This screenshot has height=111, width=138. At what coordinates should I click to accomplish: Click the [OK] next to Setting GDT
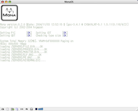coord(29,36)
